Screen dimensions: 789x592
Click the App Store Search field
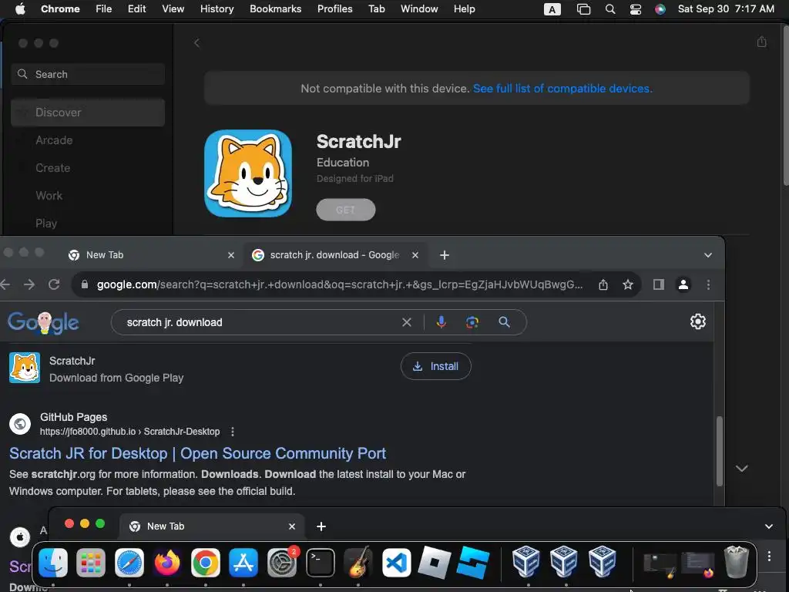coord(88,75)
